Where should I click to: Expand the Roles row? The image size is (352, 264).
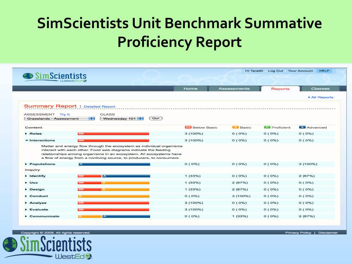(x=26, y=134)
